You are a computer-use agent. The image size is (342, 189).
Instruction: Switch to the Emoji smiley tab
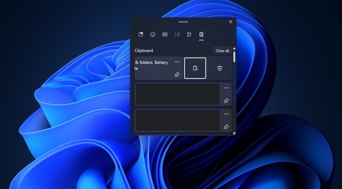pos(153,34)
